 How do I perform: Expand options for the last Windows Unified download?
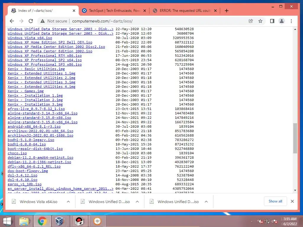pyautogui.click(x=206, y=202)
